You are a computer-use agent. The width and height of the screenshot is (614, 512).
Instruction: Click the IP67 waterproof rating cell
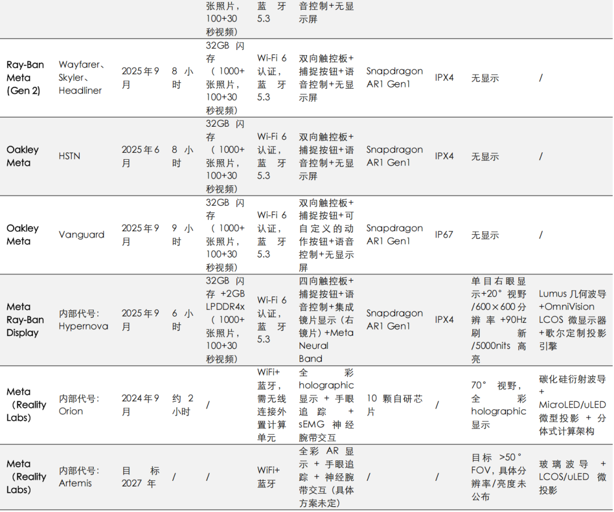pyautogui.click(x=444, y=235)
